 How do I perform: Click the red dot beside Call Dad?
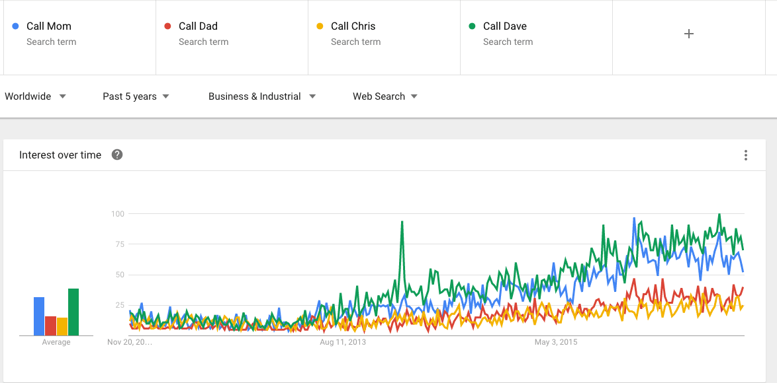coord(167,26)
